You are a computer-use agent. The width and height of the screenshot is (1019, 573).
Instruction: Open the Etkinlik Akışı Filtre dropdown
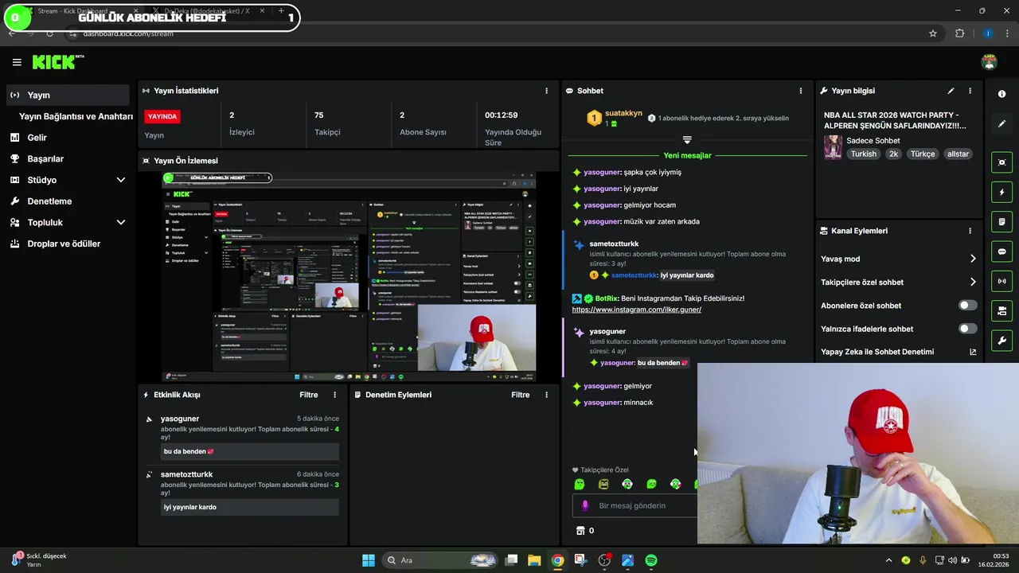pos(309,395)
